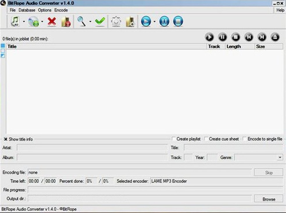Sort joblist by Track column header
This screenshot has height=213, width=286.
(216, 46)
